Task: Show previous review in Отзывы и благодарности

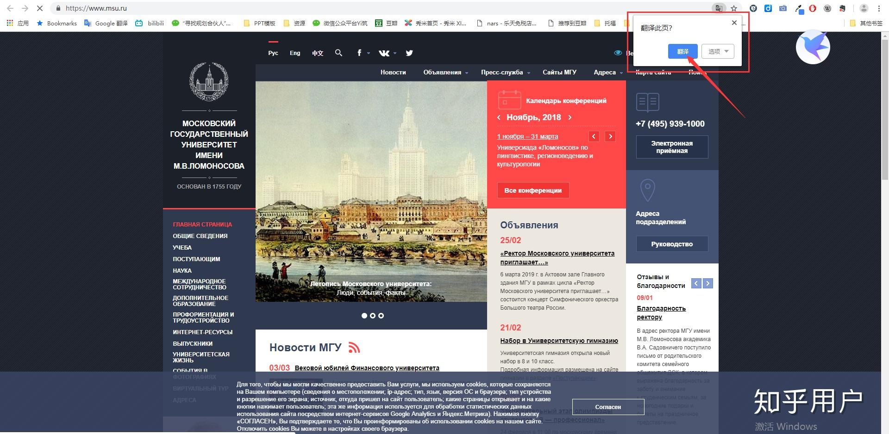Action: pos(696,283)
